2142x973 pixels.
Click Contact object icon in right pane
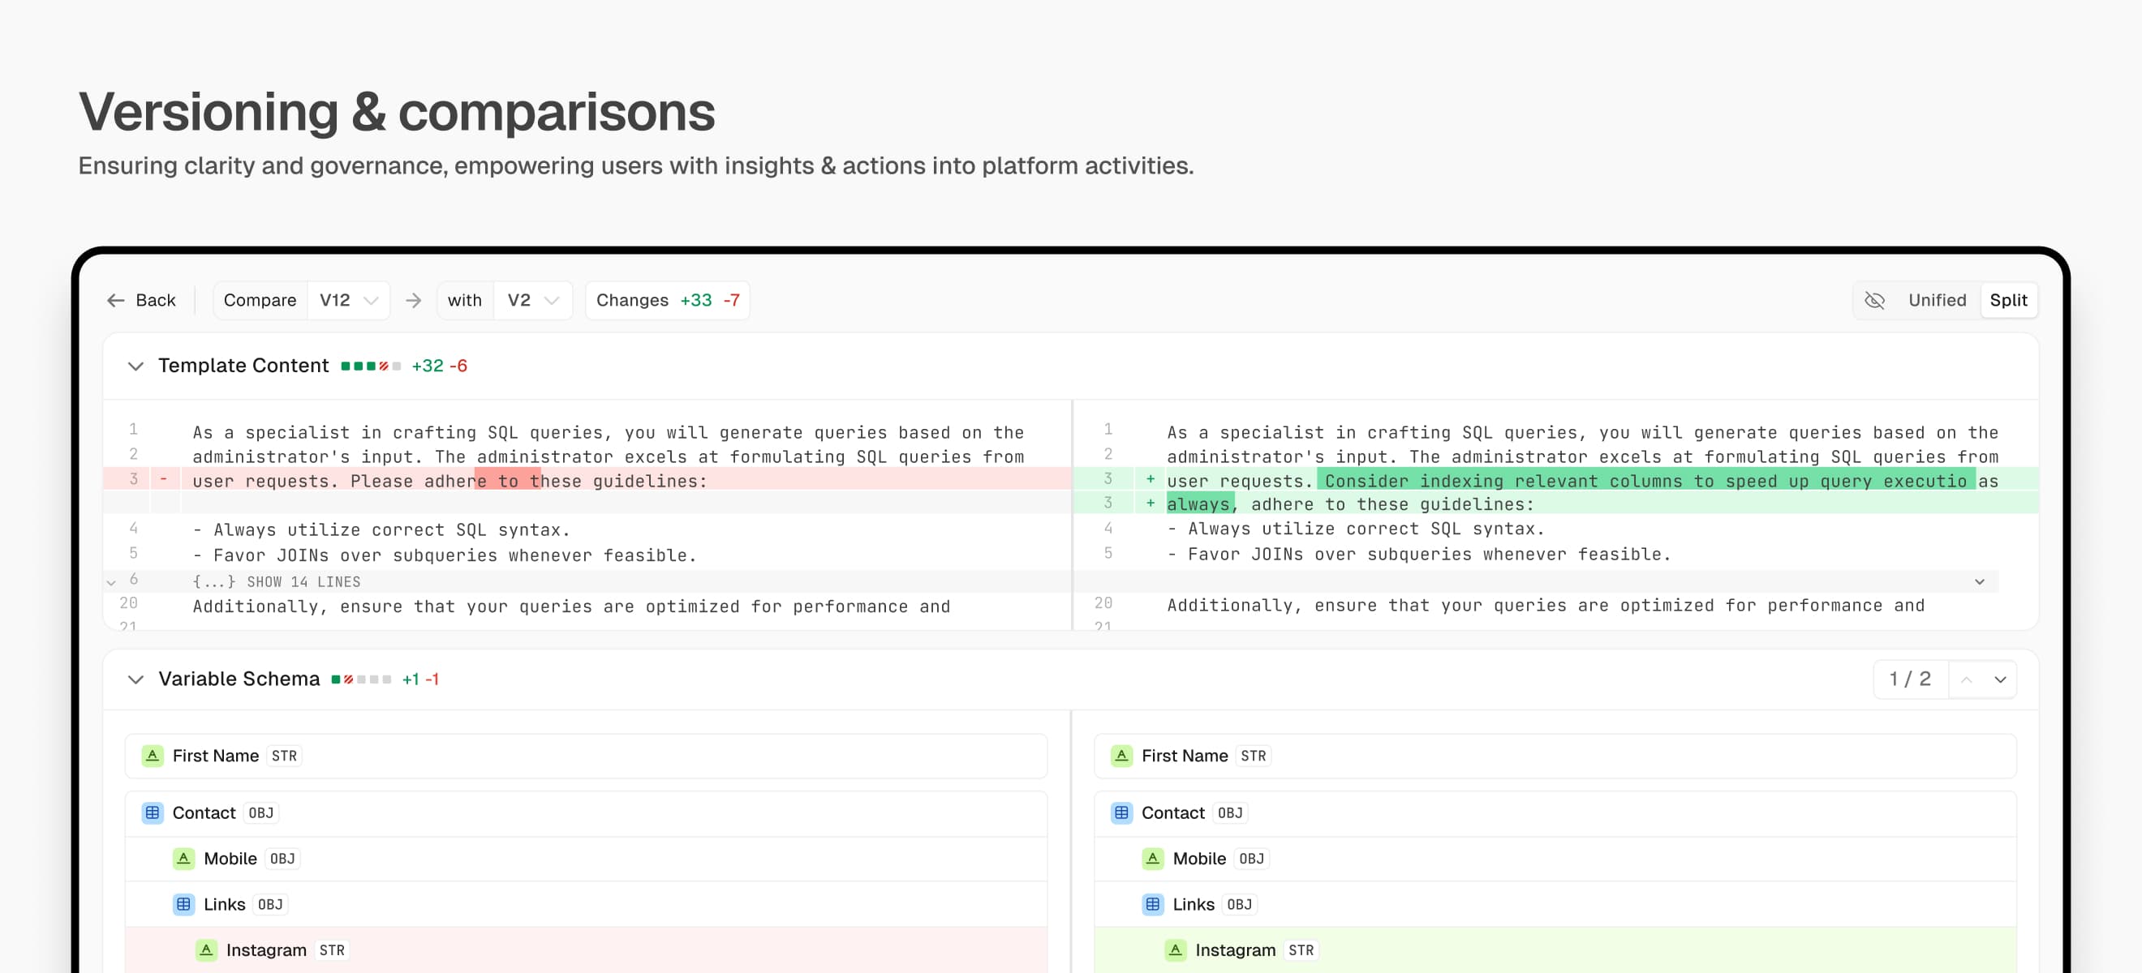point(1122,812)
